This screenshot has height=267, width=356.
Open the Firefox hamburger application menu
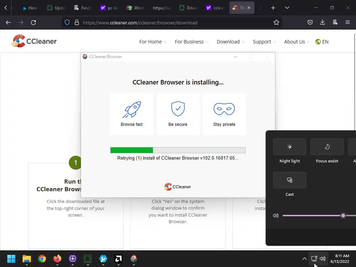coord(347,23)
